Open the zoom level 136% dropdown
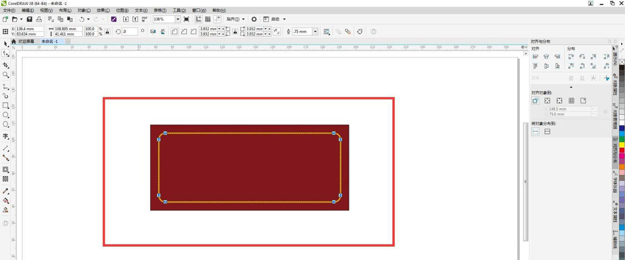The width and height of the screenshot is (625, 260). (178, 19)
